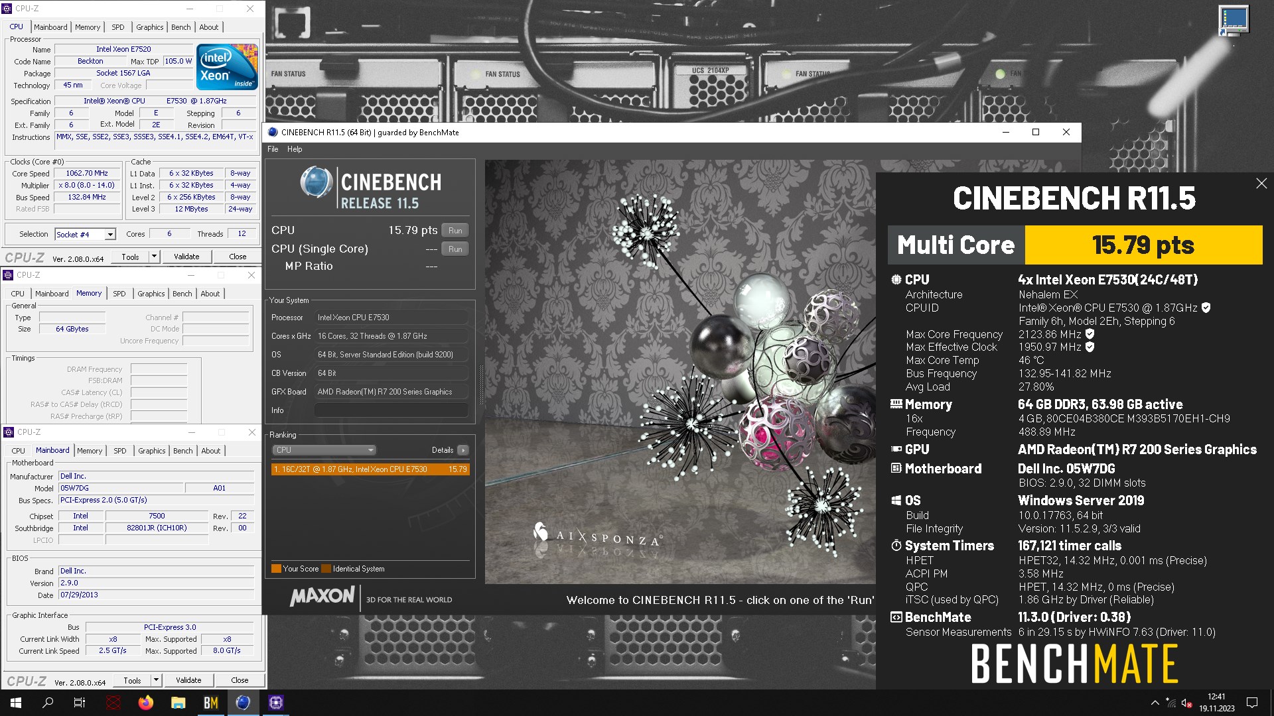
Task: Show hidden system tray icons
Action: point(1155,703)
